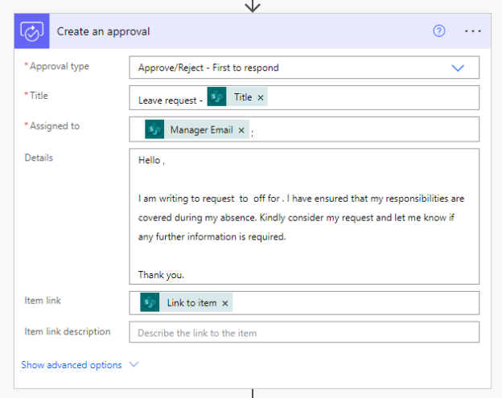Screen dimensions: 502x398
Task: Open help for Create an approval
Action: (x=439, y=31)
